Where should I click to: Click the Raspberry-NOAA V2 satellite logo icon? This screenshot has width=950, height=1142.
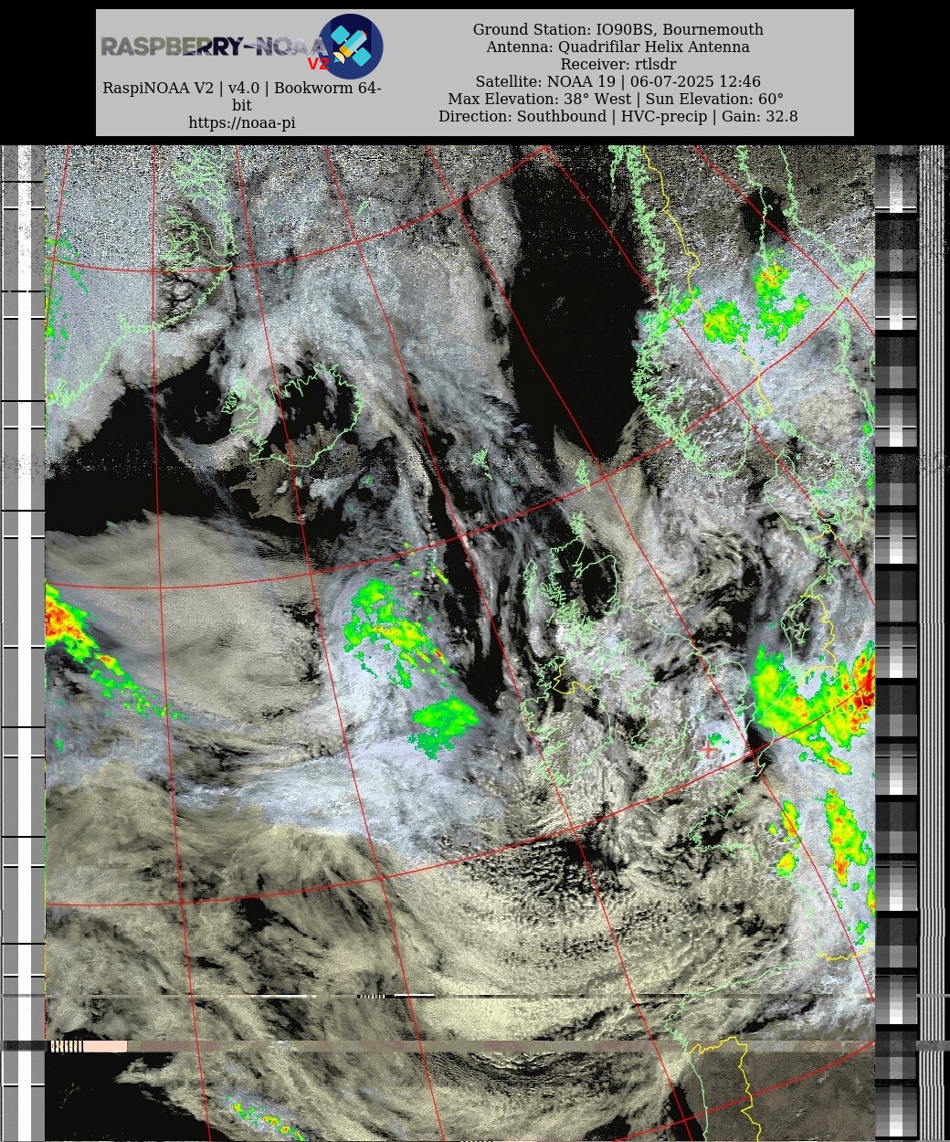pos(351,46)
